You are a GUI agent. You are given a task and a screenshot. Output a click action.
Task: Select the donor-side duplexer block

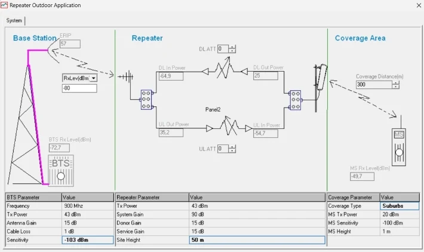pyautogui.click(x=146, y=100)
